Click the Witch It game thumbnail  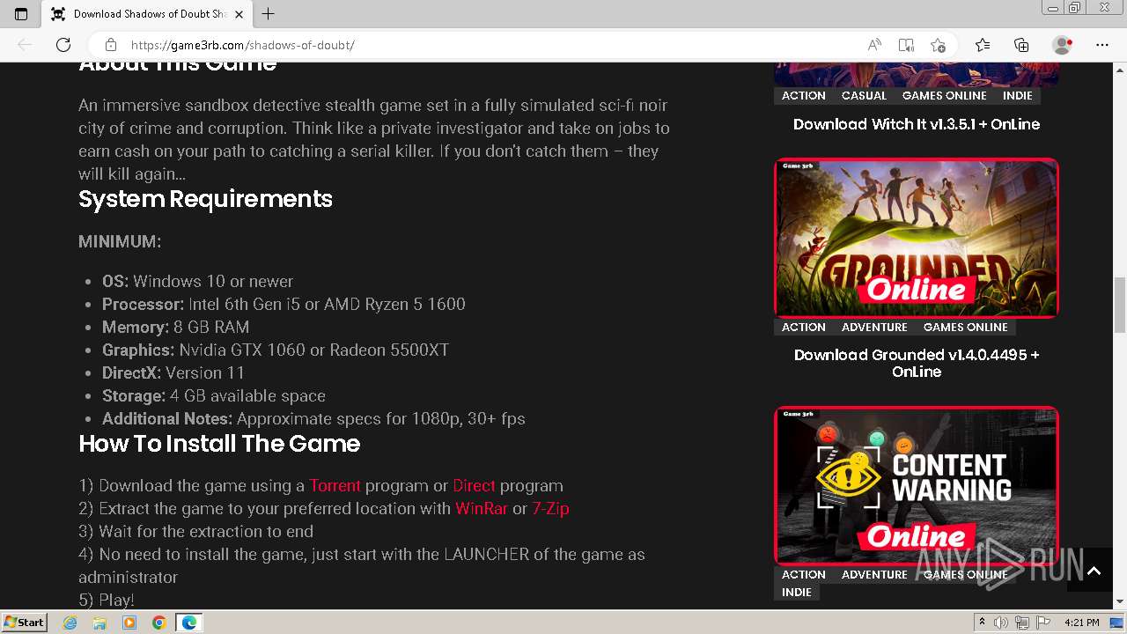click(917, 74)
